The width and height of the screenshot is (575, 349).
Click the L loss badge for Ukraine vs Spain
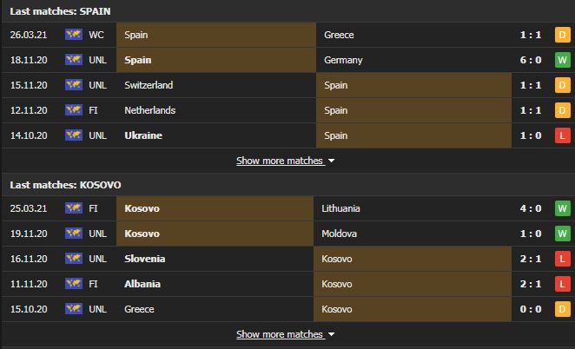click(x=563, y=135)
